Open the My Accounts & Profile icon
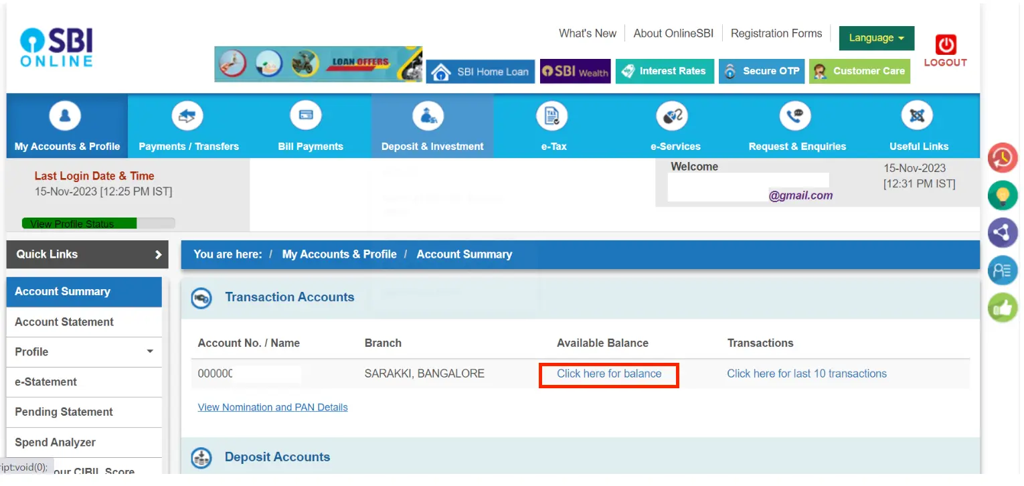The width and height of the screenshot is (1024, 486). coord(66,116)
